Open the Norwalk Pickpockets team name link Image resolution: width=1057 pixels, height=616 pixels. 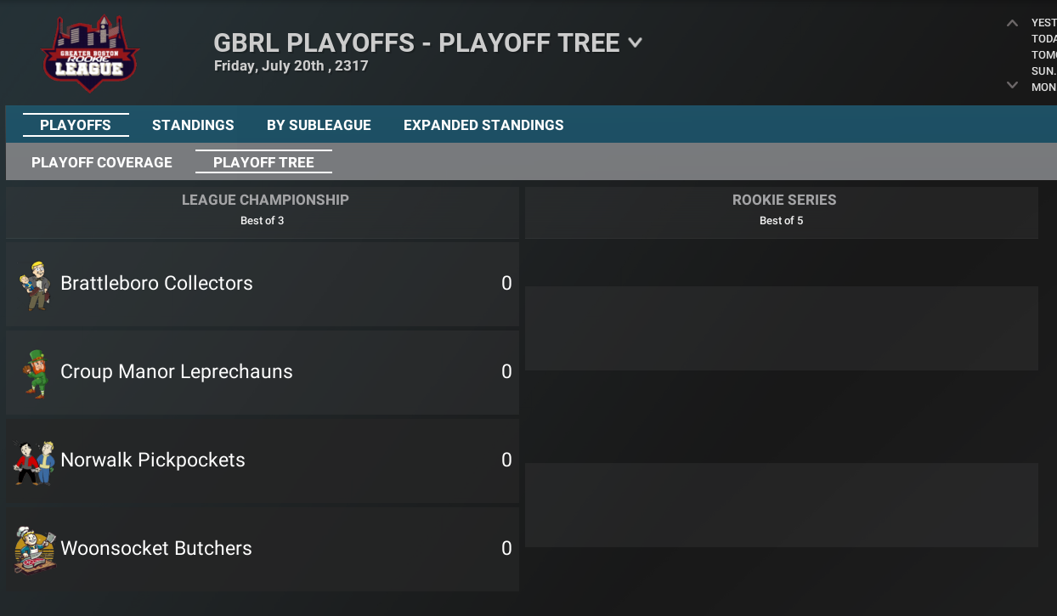pyautogui.click(x=153, y=461)
